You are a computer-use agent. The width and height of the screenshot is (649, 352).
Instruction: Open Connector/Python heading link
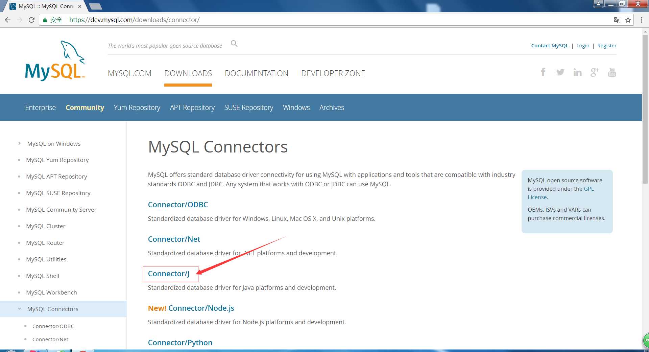(x=180, y=343)
